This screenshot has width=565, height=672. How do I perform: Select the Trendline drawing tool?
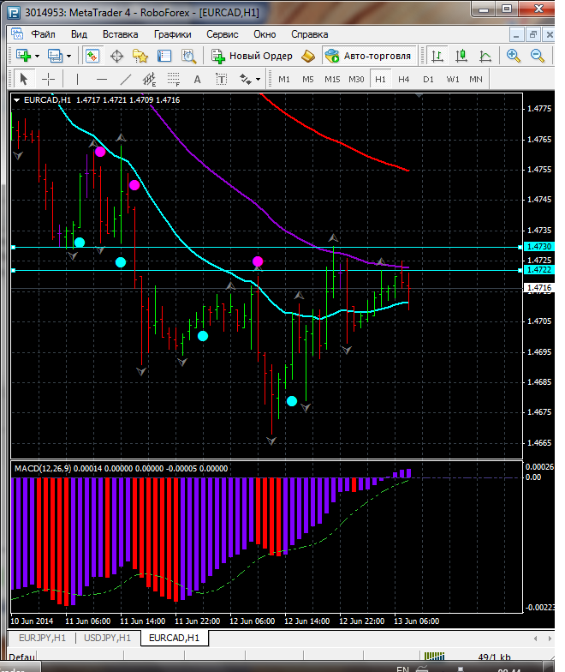(x=126, y=79)
